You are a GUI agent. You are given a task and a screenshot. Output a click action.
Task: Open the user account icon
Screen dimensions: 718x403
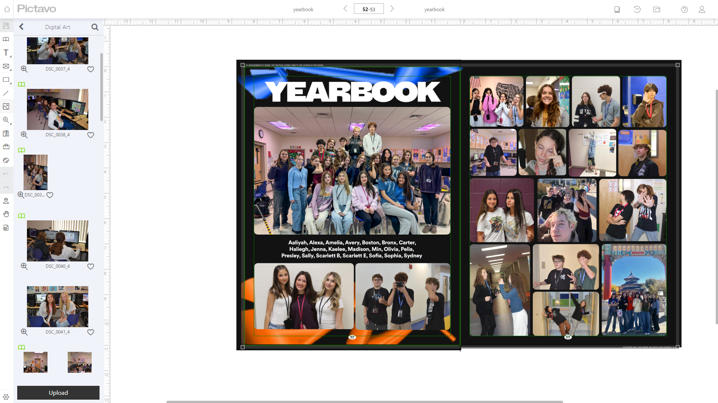point(702,9)
